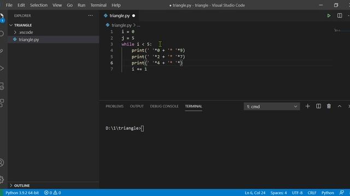The image size is (350, 196).
Task: Click the print statement on line 6
Action: (x=157, y=63)
